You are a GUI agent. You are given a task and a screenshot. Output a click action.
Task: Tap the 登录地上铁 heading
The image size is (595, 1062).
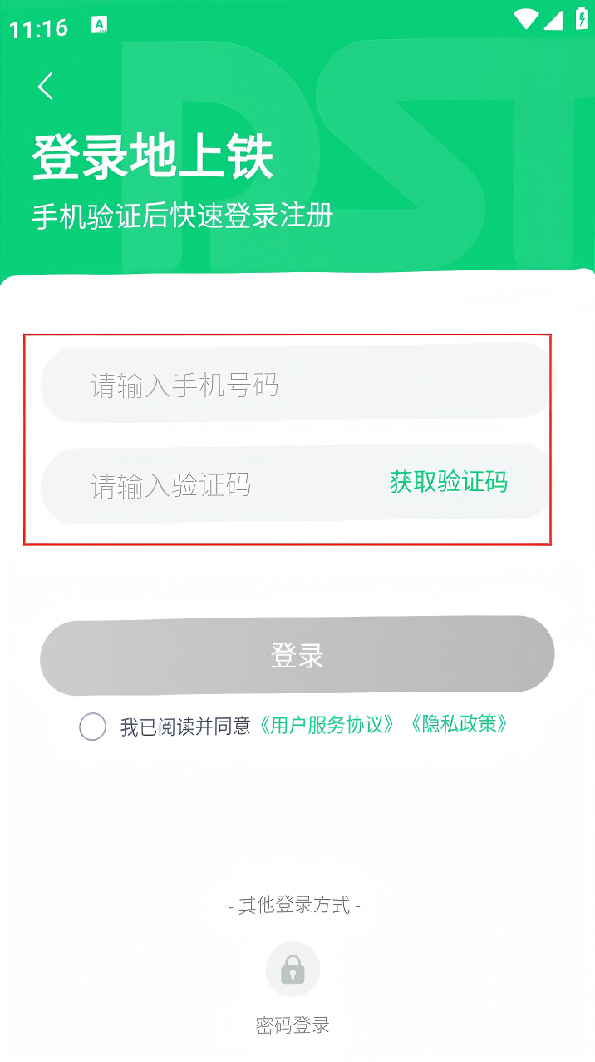[153, 156]
